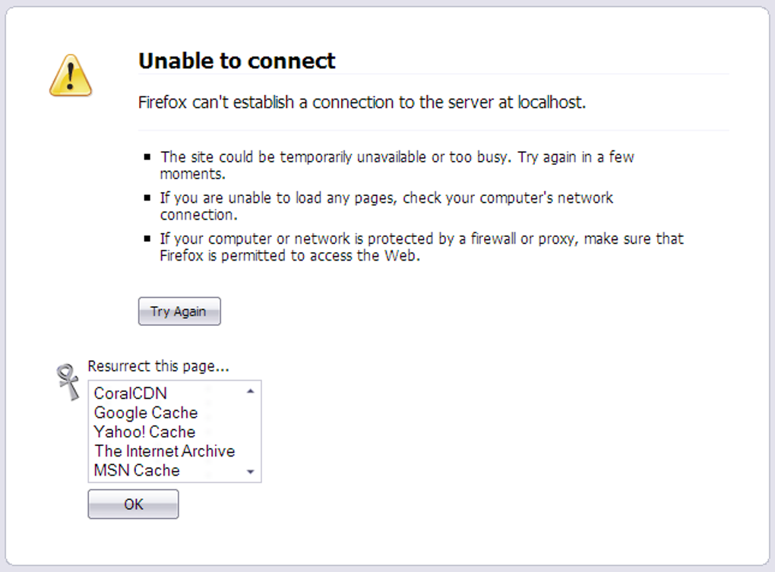Click the firewall or proxy tip text
This screenshot has width=775, height=572.
[421, 247]
